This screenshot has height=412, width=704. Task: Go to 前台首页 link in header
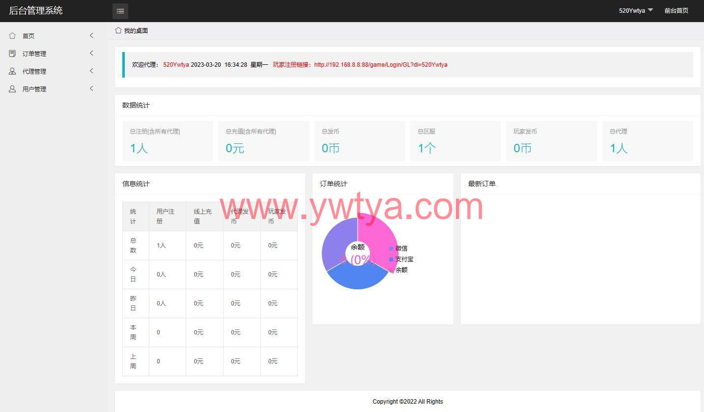[x=676, y=10]
